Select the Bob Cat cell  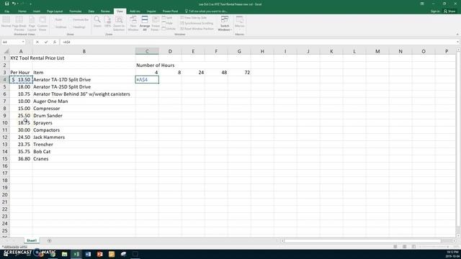coord(84,152)
